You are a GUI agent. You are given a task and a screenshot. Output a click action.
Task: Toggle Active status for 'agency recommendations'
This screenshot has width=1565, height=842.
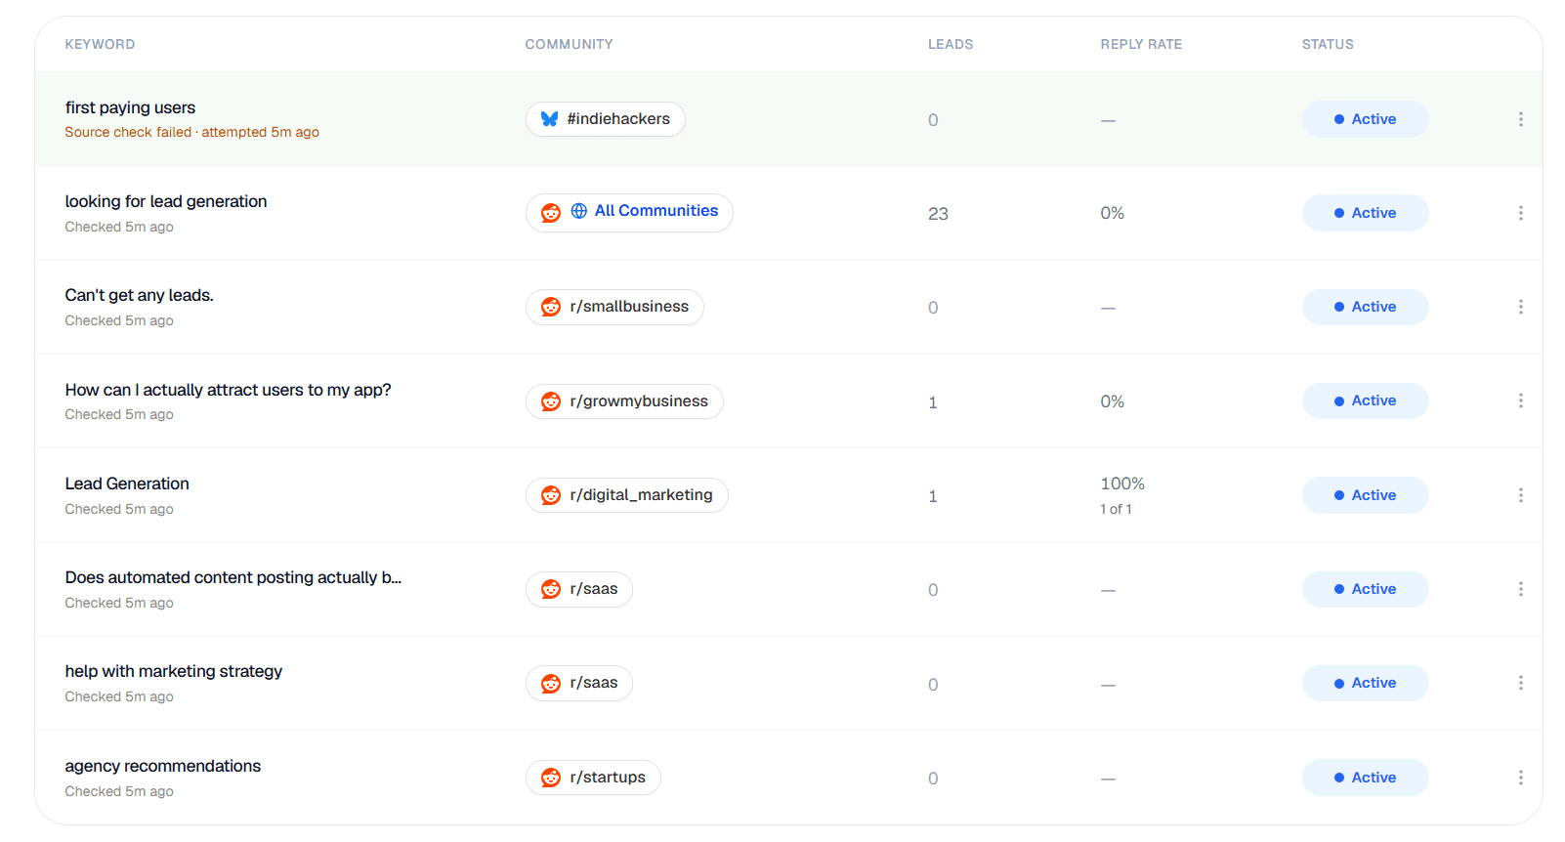(1365, 778)
